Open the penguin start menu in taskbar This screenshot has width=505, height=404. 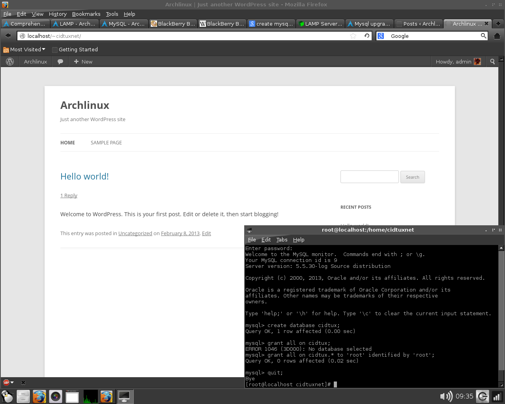[7, 396]
